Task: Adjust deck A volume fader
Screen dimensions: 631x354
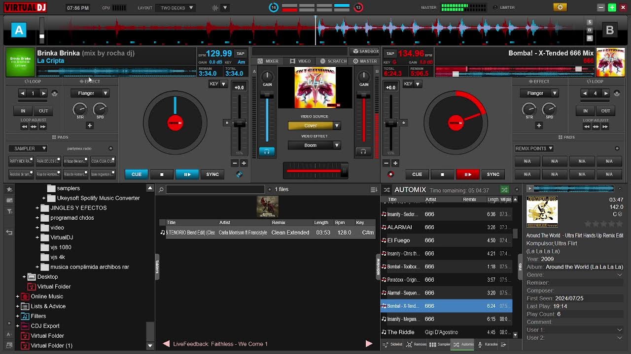Action: click(x=267, y=118)
